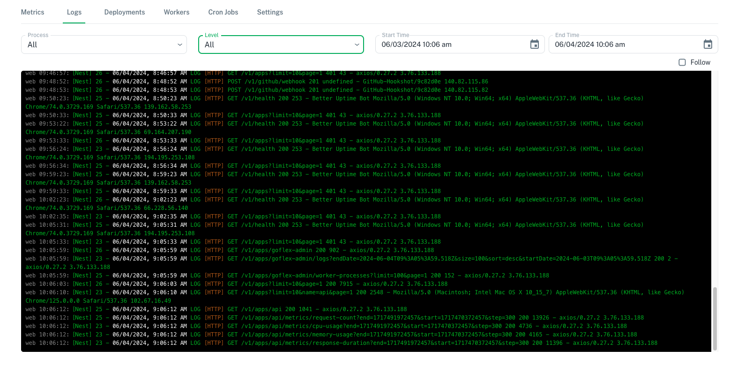Select the metrics/cpu-usage log line
737x365 pixels.
(326, 326)
